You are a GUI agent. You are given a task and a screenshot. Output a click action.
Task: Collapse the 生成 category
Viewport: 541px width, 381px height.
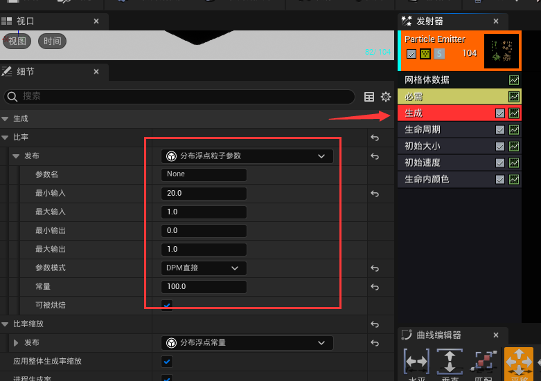point(5,119)
